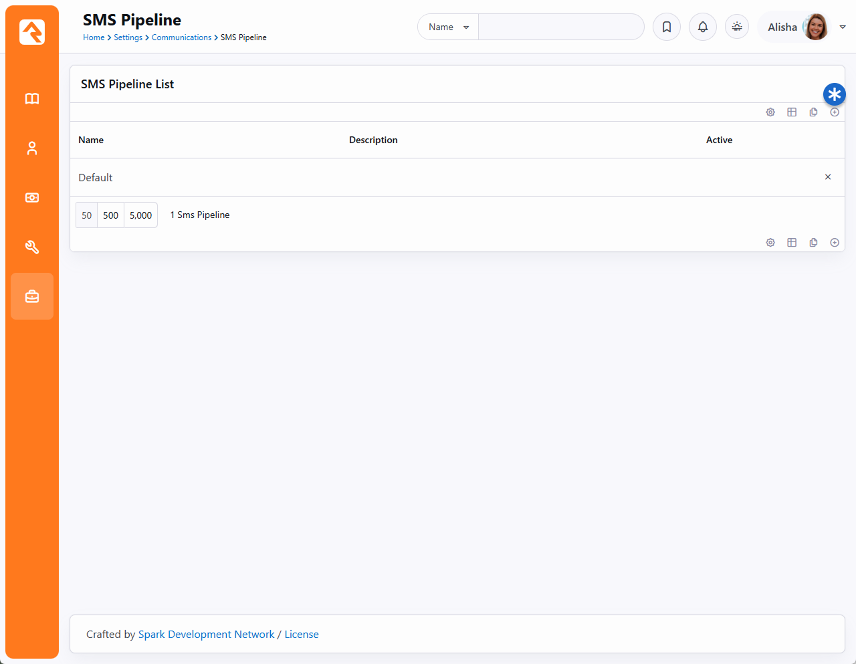This screenshot has height=664, width=856.
Task: Toggle the light/dark theme sun icon
Action: tap(737, 27)
